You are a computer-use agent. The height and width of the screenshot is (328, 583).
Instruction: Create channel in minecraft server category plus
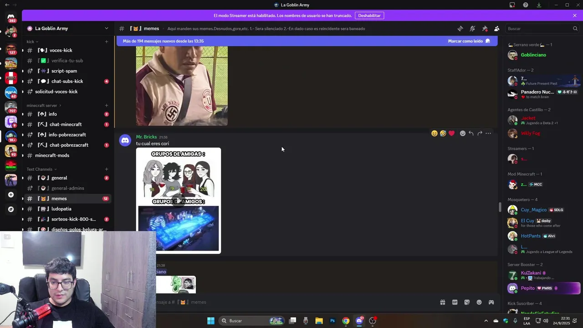click(107, 105)
